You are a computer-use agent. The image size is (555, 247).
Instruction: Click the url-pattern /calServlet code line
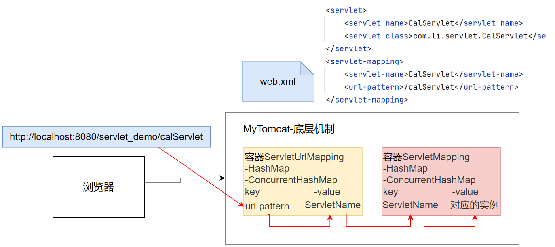(x=431, y=87)
